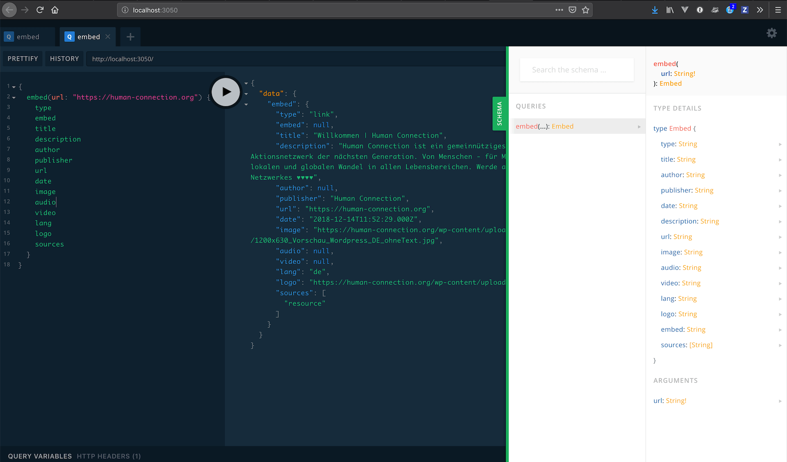The width and height of the screenshot is (787, 462).
Task: Click the HISTORY tab button
Action: [64, 58]
